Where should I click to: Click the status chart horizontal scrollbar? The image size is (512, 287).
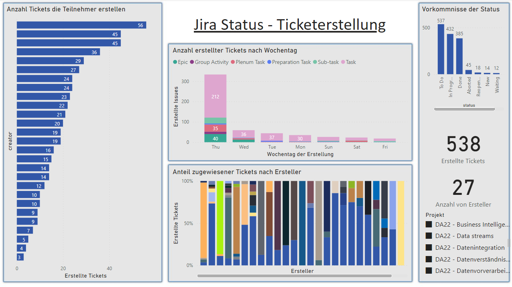(464, 109)
